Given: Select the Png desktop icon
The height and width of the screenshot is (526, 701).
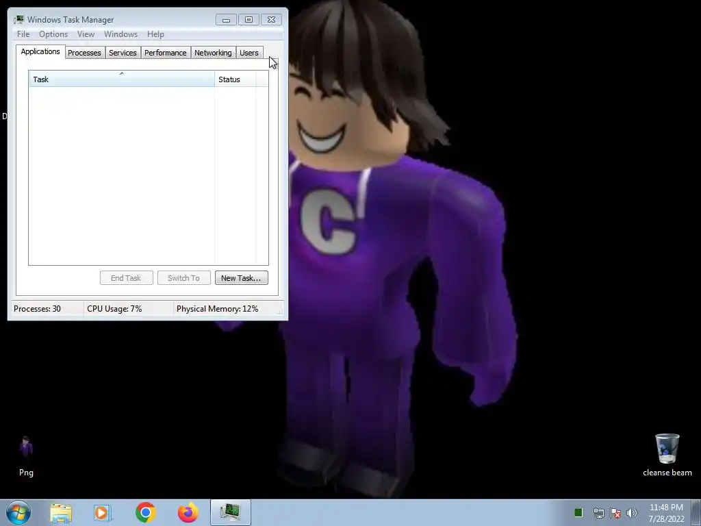Looking at the screenshot, I should (x=26, y=456).
